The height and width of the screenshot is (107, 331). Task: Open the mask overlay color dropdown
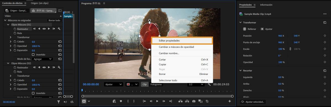point(132,84)
